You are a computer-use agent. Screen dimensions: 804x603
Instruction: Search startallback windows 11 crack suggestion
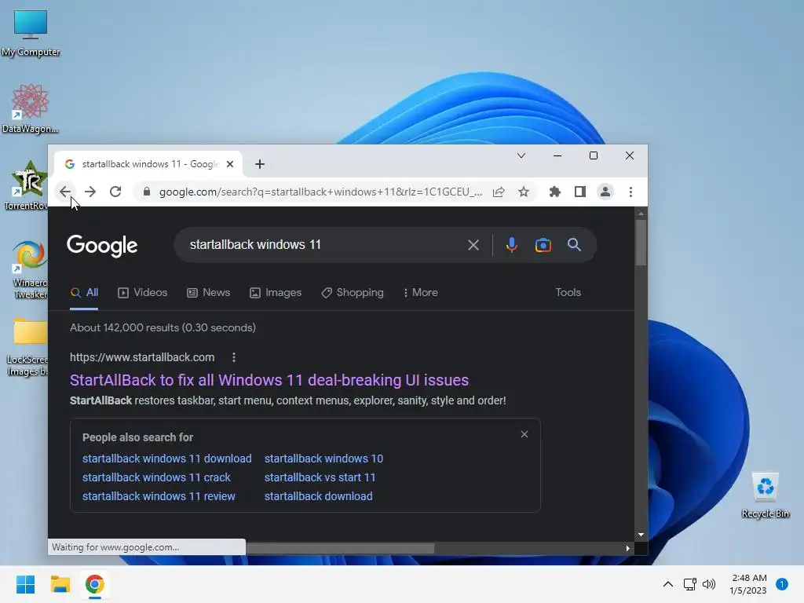point(156,477)
